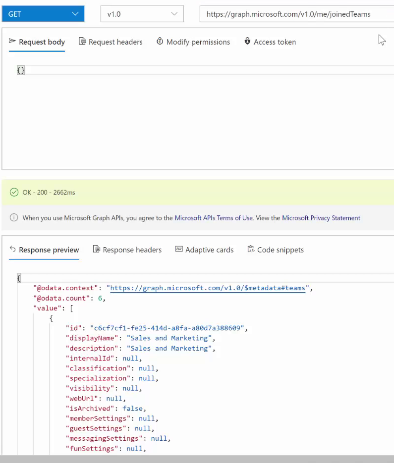Click the Access token lock icon

(x=247, y=41)
